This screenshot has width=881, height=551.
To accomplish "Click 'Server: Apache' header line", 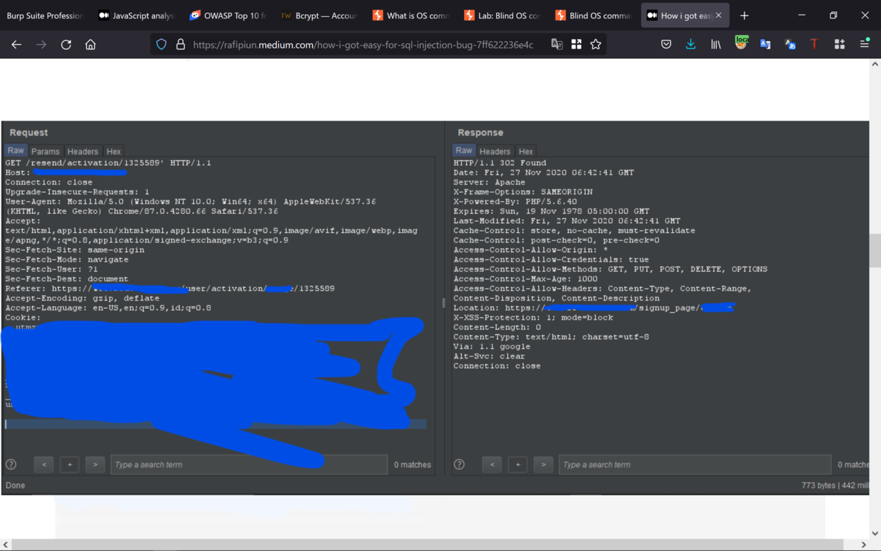I will point(489,182).
